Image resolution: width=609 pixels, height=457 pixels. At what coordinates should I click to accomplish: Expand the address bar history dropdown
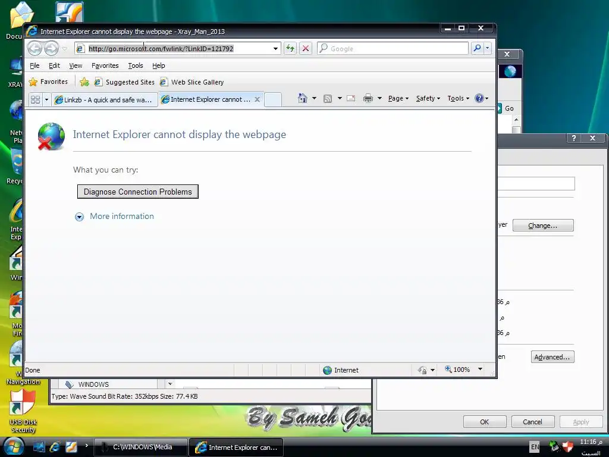coord(275,49)
